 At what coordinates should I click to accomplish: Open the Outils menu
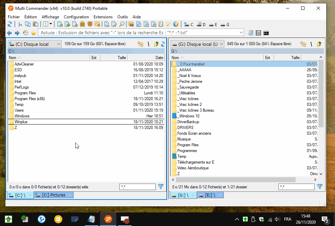(x=122, y=17)
